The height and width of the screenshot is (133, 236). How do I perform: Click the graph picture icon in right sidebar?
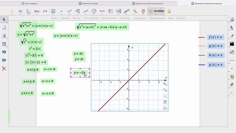click(232, 52)
